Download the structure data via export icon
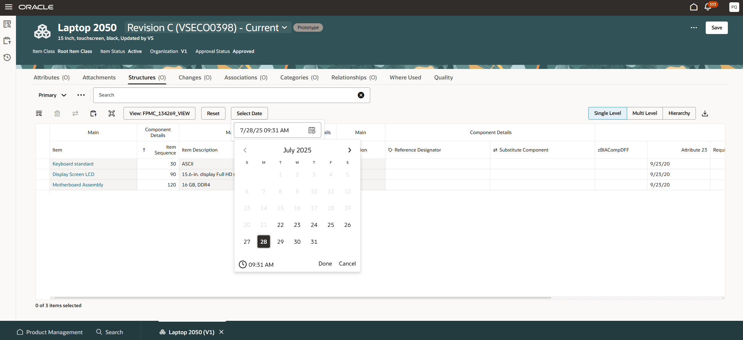This screenshot has width=743, height=340. tap(705, 113)
